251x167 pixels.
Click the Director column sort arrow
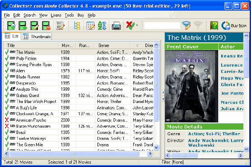(x=137, y=46)
